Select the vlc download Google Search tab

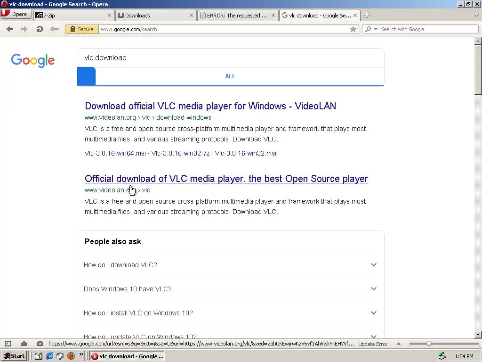click(x=320, y=16)
